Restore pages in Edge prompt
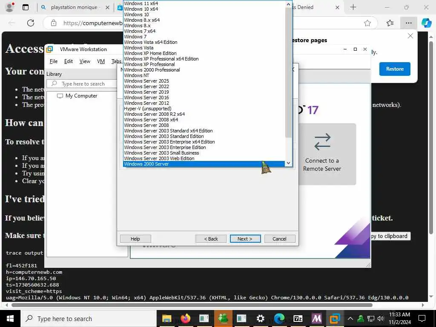Image resolution: width=436 pixels, height=327 pixels. tap(395, 69)
